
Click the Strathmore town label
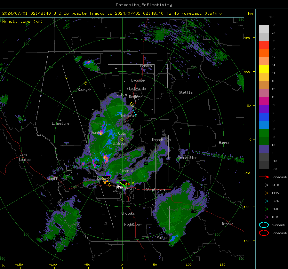click(x=156, y=189)
